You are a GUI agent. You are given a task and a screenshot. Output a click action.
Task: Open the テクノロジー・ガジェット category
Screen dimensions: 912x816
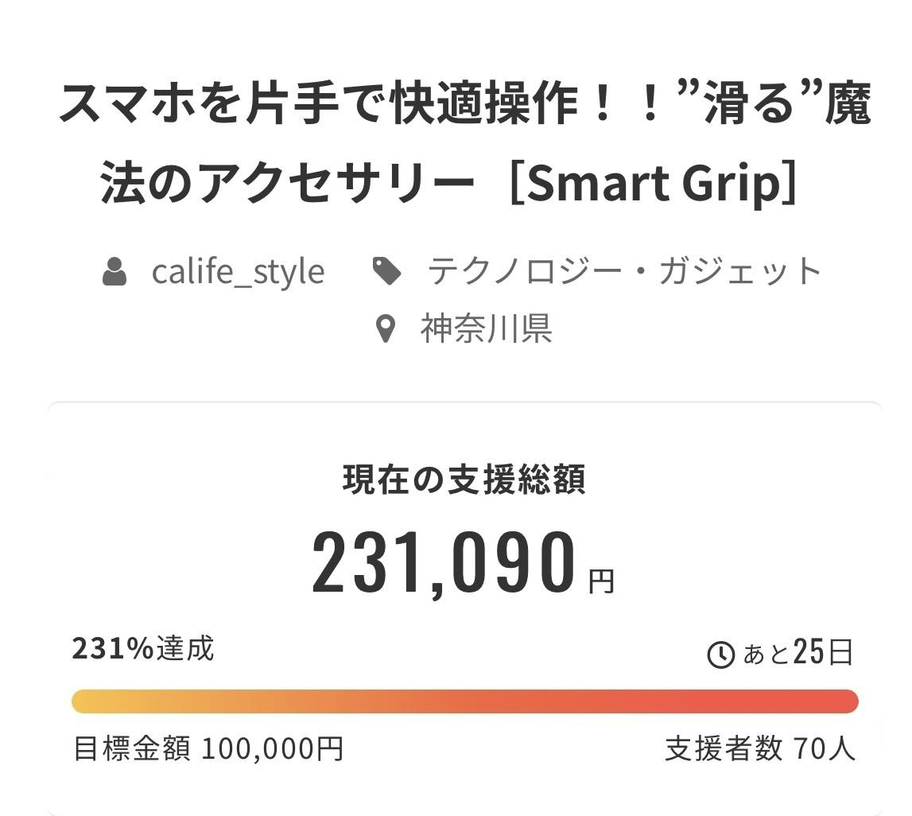624,271
